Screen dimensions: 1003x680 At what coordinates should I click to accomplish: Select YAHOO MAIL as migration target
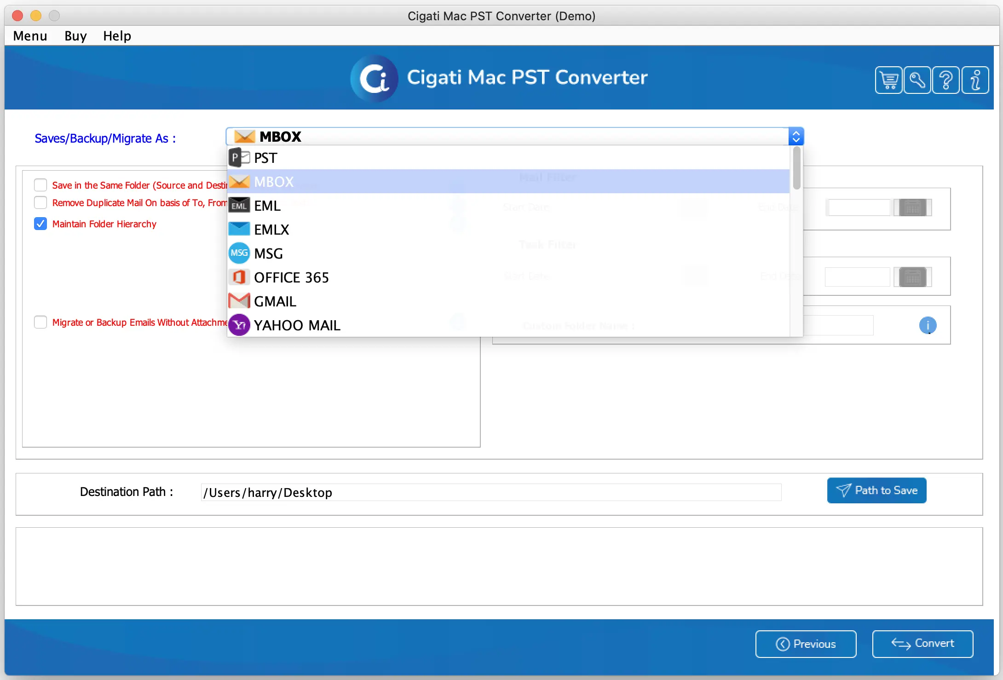(x=508, y=325)
